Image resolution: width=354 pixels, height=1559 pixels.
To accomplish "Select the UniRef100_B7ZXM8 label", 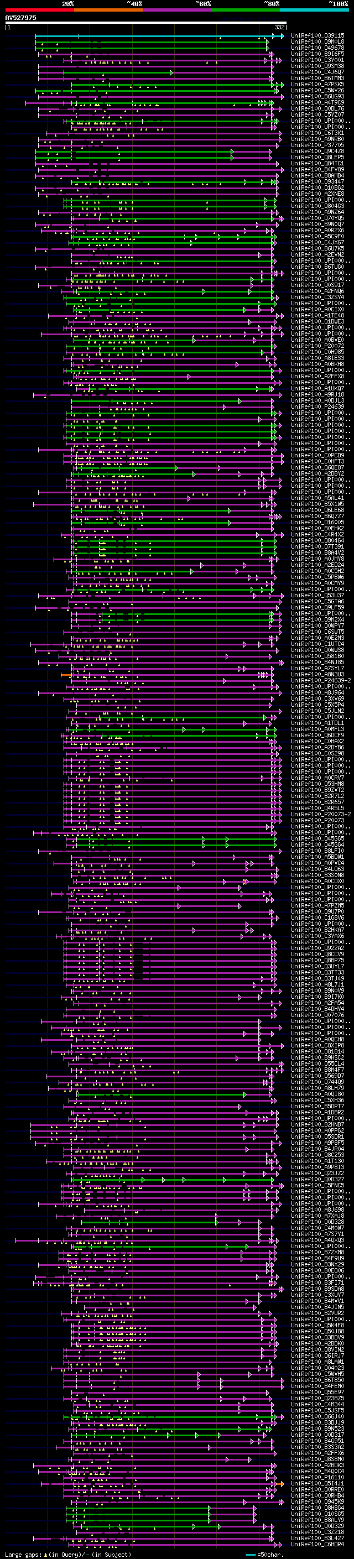I will [317, 1252].
